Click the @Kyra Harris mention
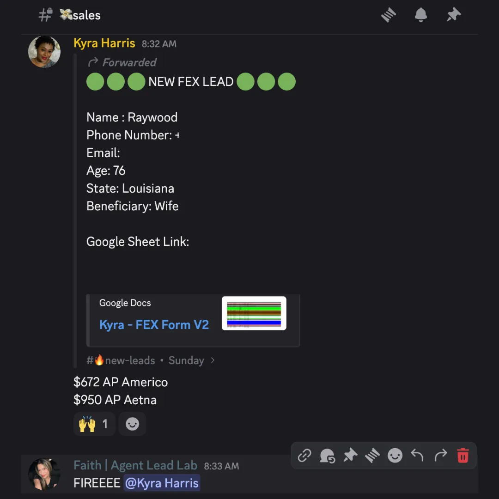The image size is (499, 499). pyautogui.click(x=162, y=483)
